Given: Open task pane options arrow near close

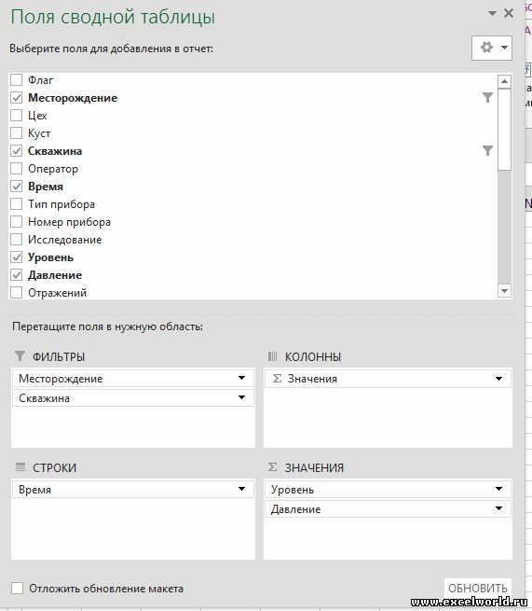Looking at the screenshot, I should pos(492,14).
